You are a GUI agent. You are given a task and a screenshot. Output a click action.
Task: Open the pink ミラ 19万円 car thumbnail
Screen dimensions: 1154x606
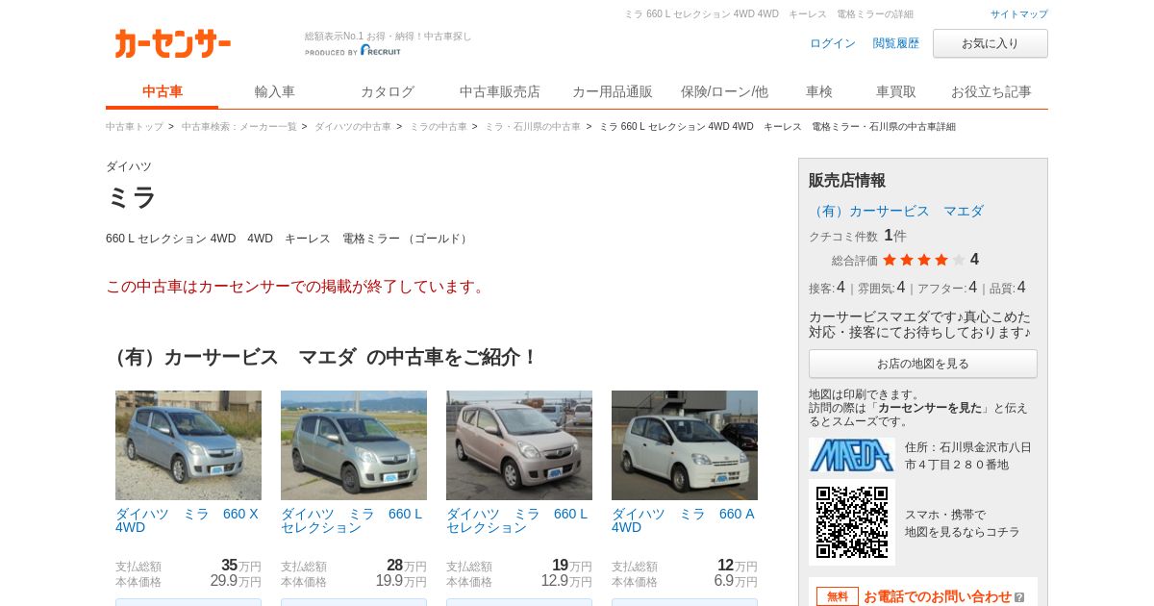click(x=519, y=445)
